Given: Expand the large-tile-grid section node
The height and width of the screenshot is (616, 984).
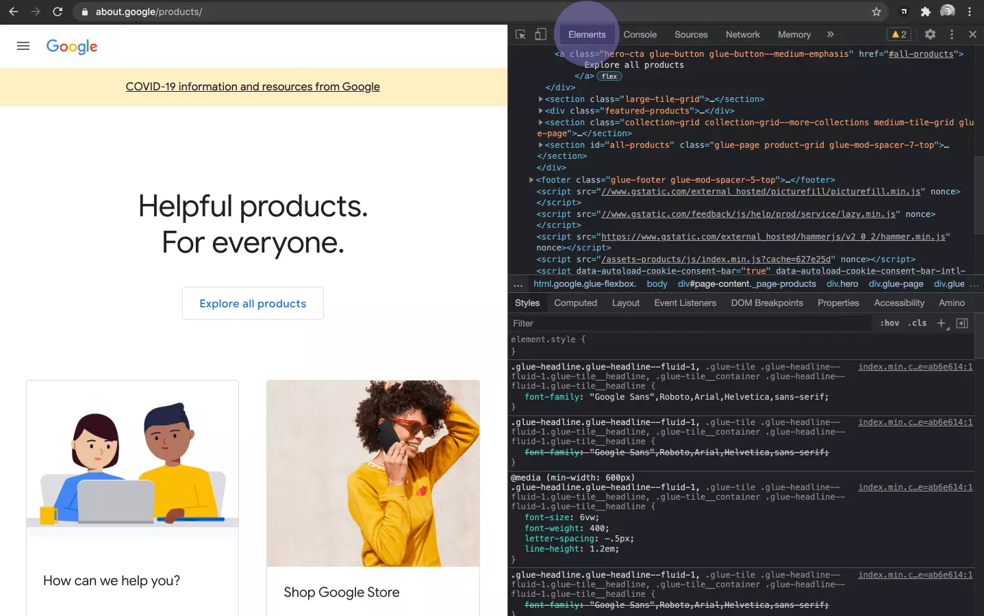Looking at the screenshot, I should tap(541, 99).
